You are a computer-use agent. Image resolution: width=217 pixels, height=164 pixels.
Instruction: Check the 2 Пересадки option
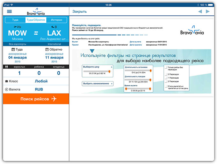point(166,82)
